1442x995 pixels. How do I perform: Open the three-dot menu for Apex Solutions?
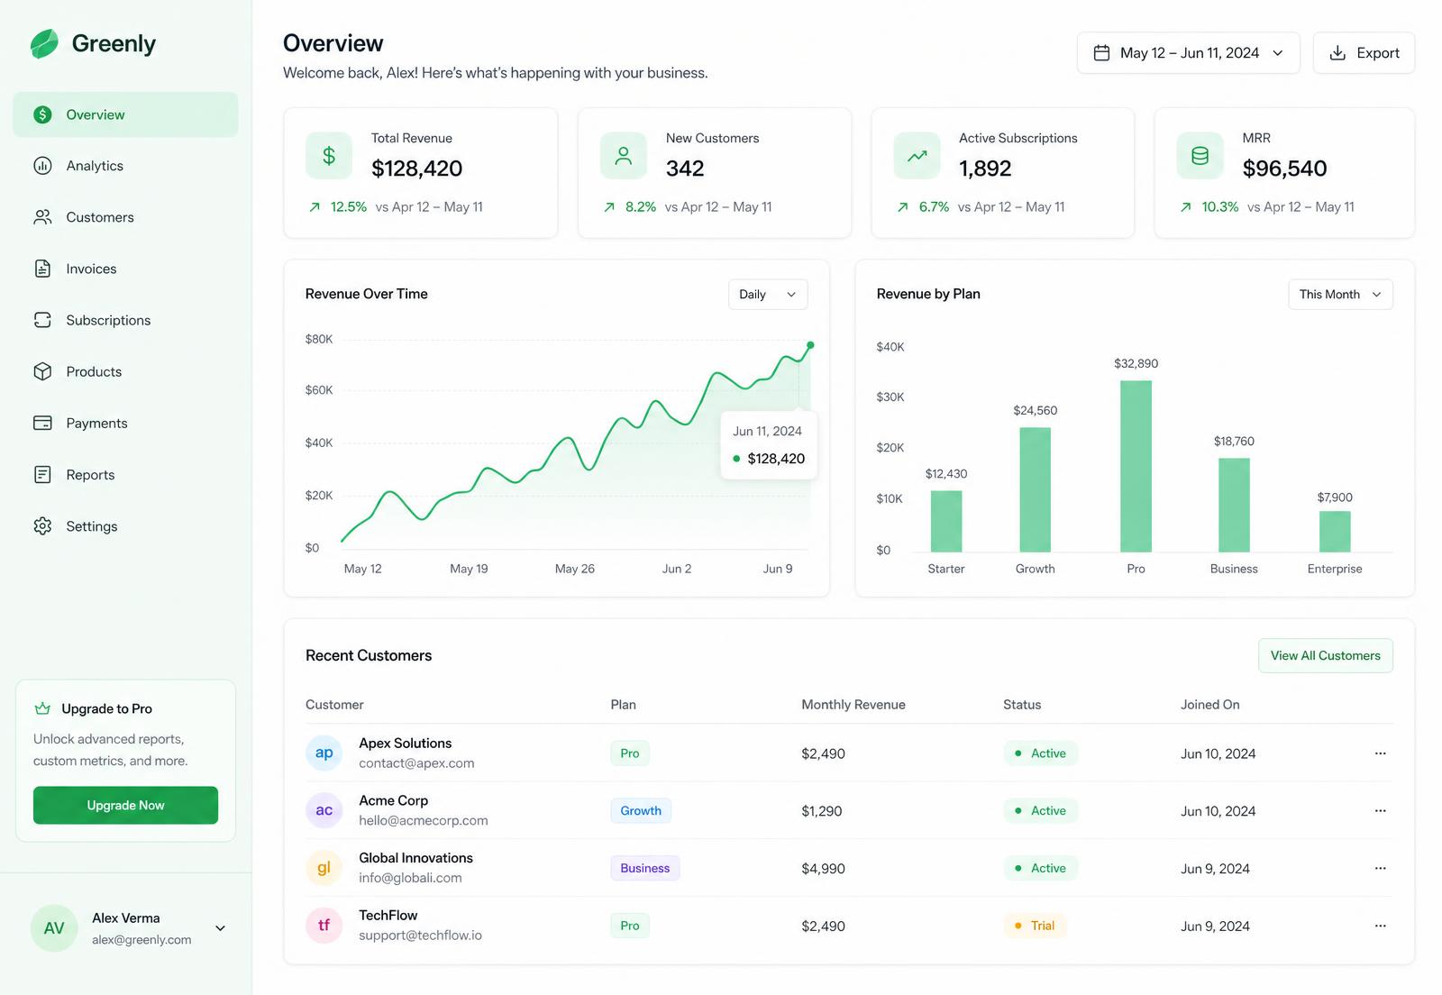pyautogui.click(x=1380, y=753)
